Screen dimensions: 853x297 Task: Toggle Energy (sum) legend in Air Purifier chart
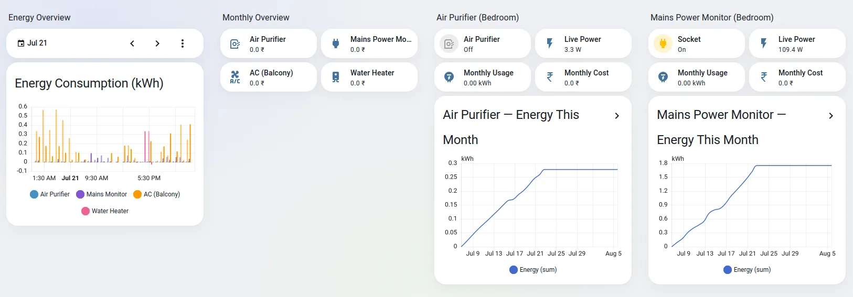click(x=533, y=270)
